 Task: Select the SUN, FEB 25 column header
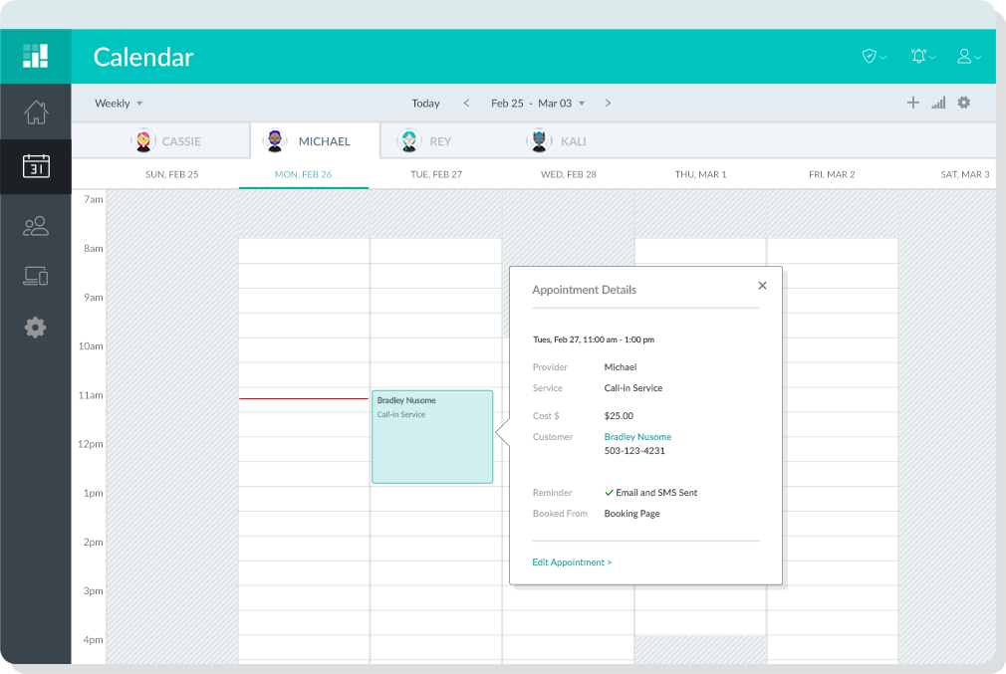point(172,174)
